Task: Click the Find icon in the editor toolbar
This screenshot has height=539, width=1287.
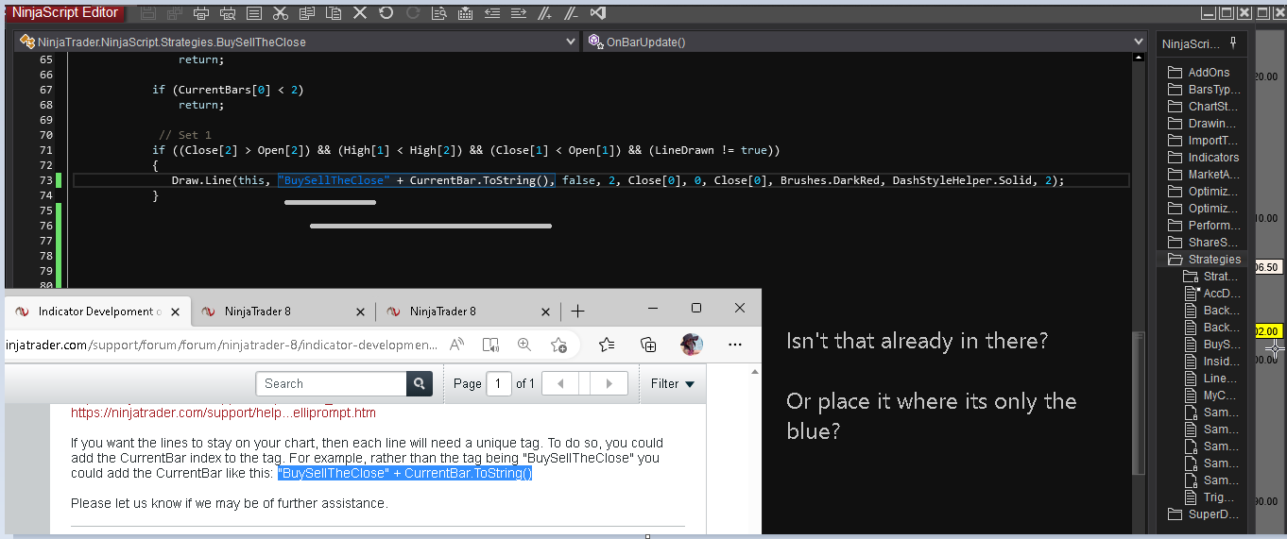Action: click(439, 13)
